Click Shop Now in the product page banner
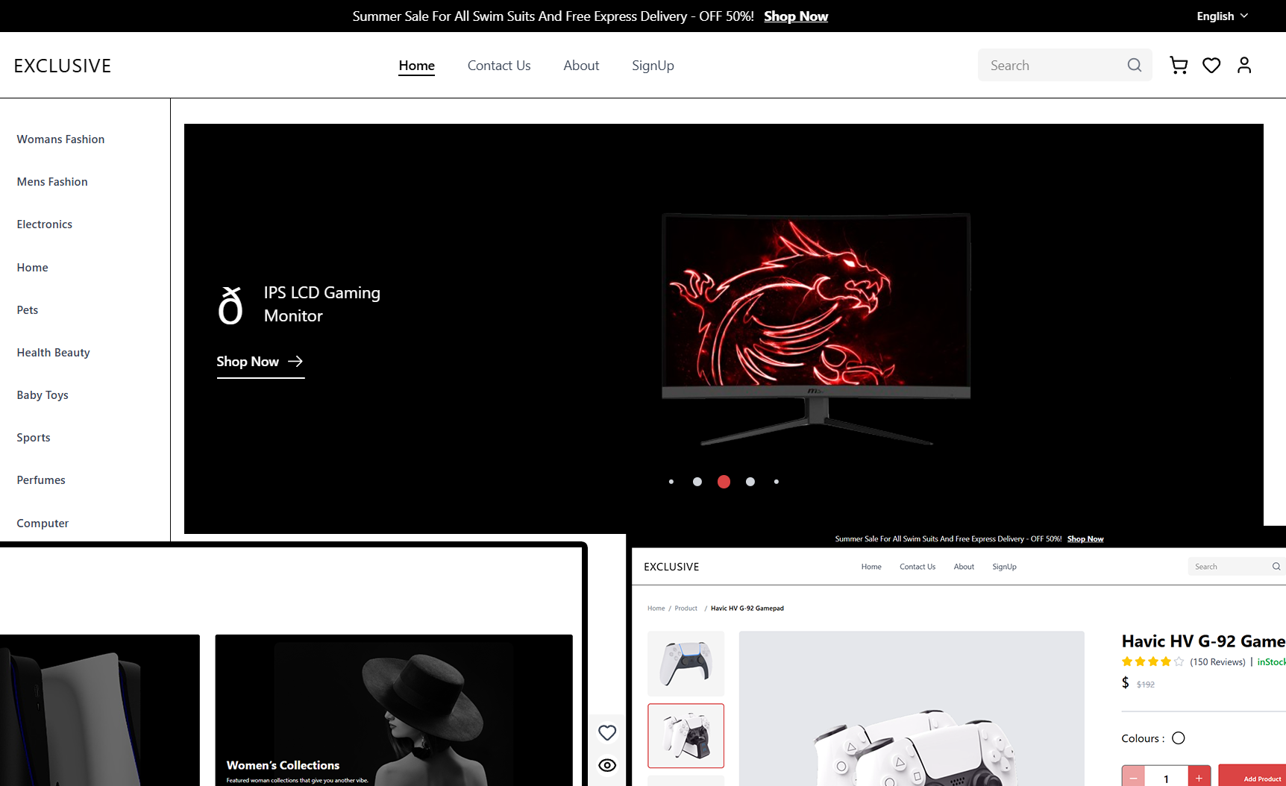1286x786 pixels. click(1085, 539)
